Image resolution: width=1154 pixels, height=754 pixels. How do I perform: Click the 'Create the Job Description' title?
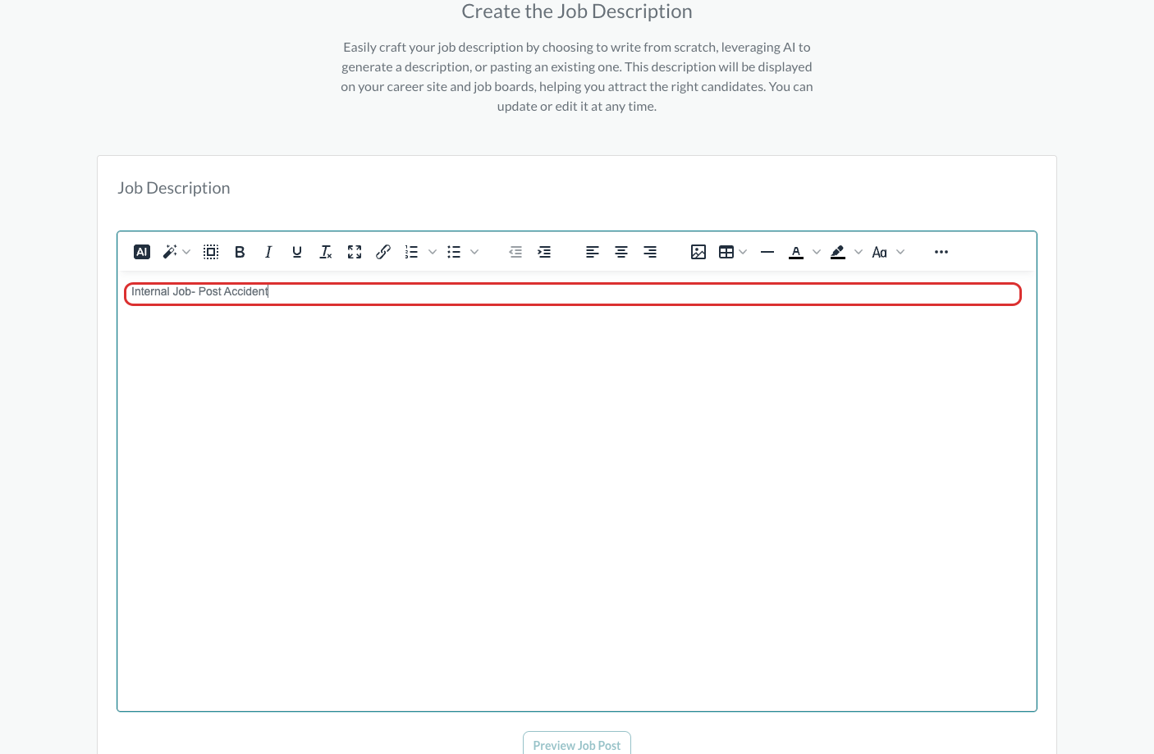point(577,11)
